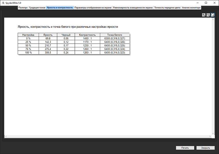
Task: Click the zoom out magnifier icon
Action: 208,15
